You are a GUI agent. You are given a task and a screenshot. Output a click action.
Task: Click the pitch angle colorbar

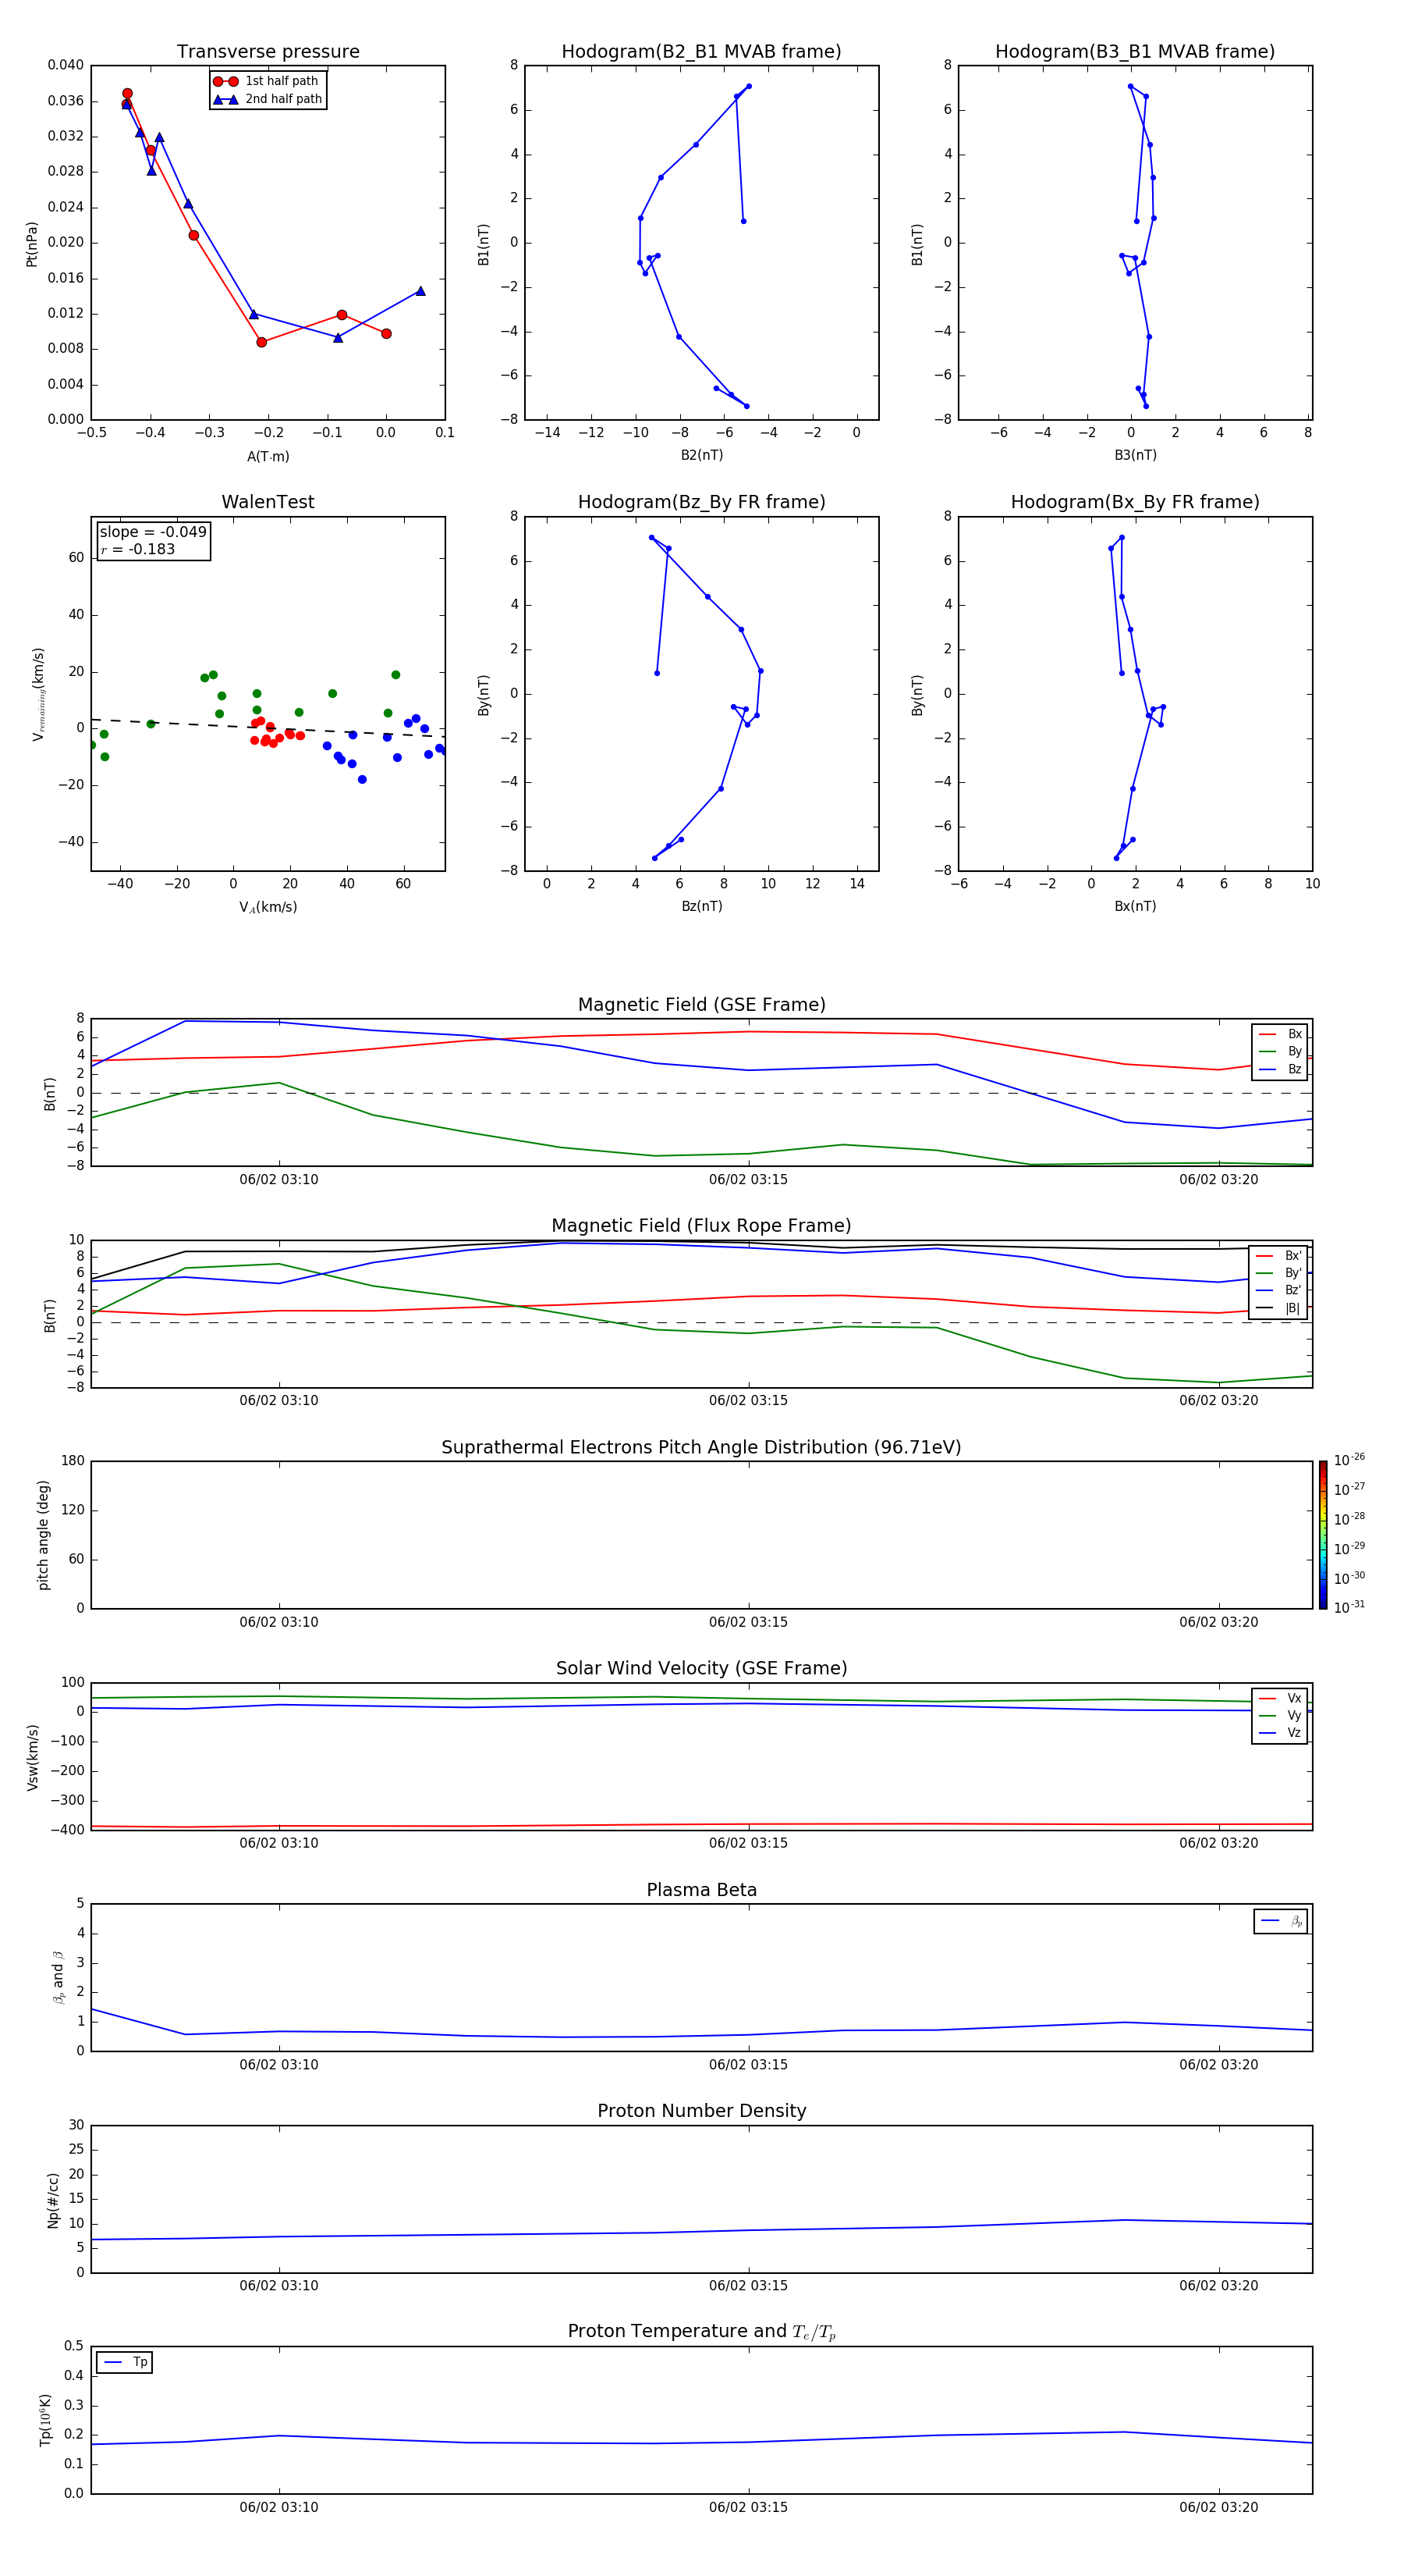pos(1323,1535)
